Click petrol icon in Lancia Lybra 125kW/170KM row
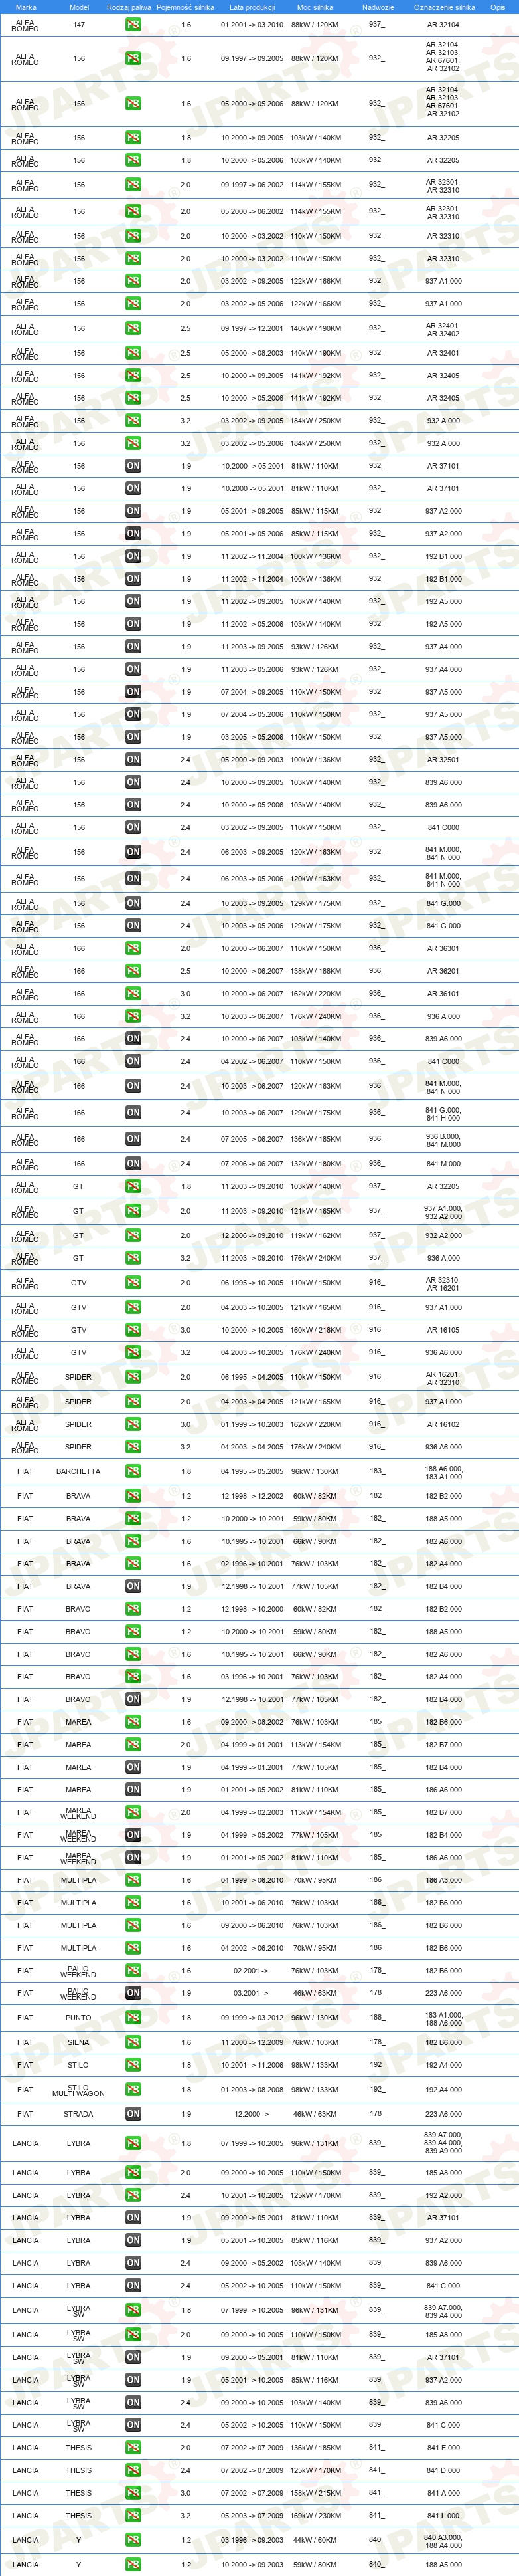 133,2195
